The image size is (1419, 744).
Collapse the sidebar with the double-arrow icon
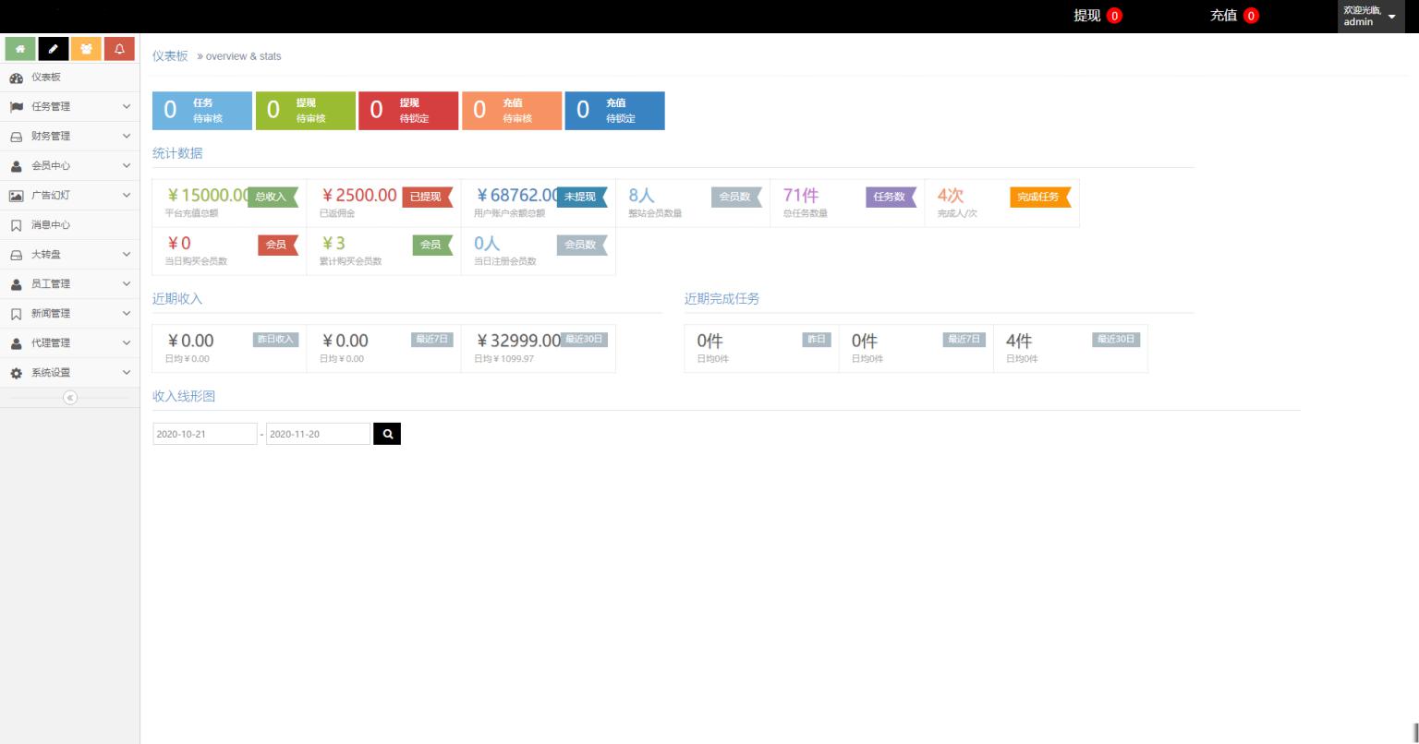70,398
